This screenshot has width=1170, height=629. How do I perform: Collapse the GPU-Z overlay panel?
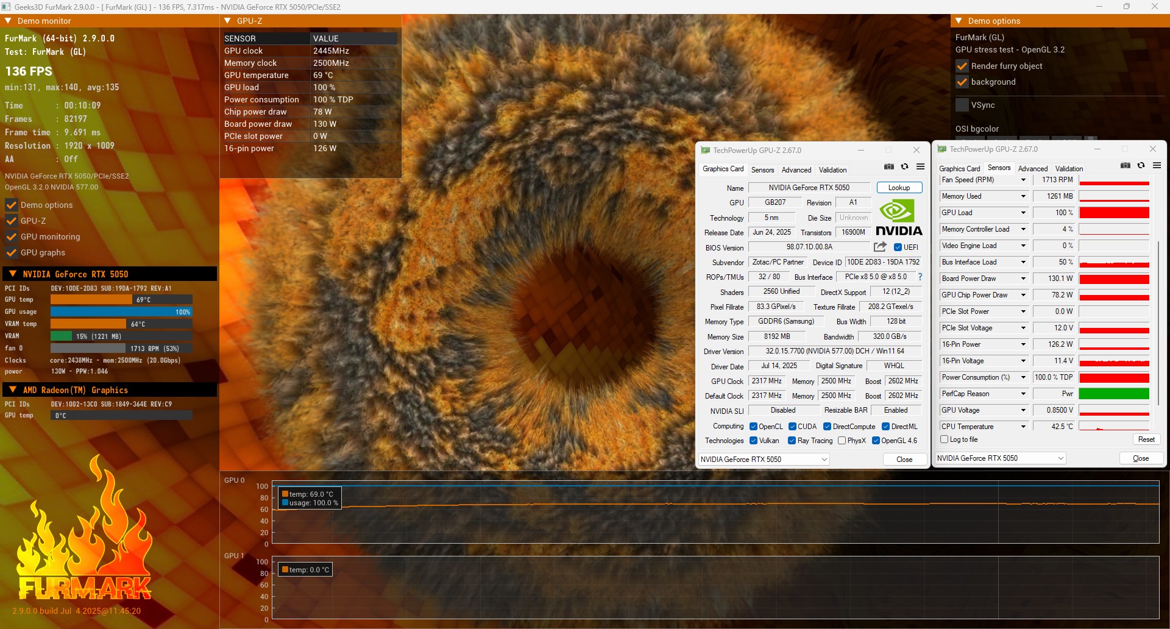point(227,21)
